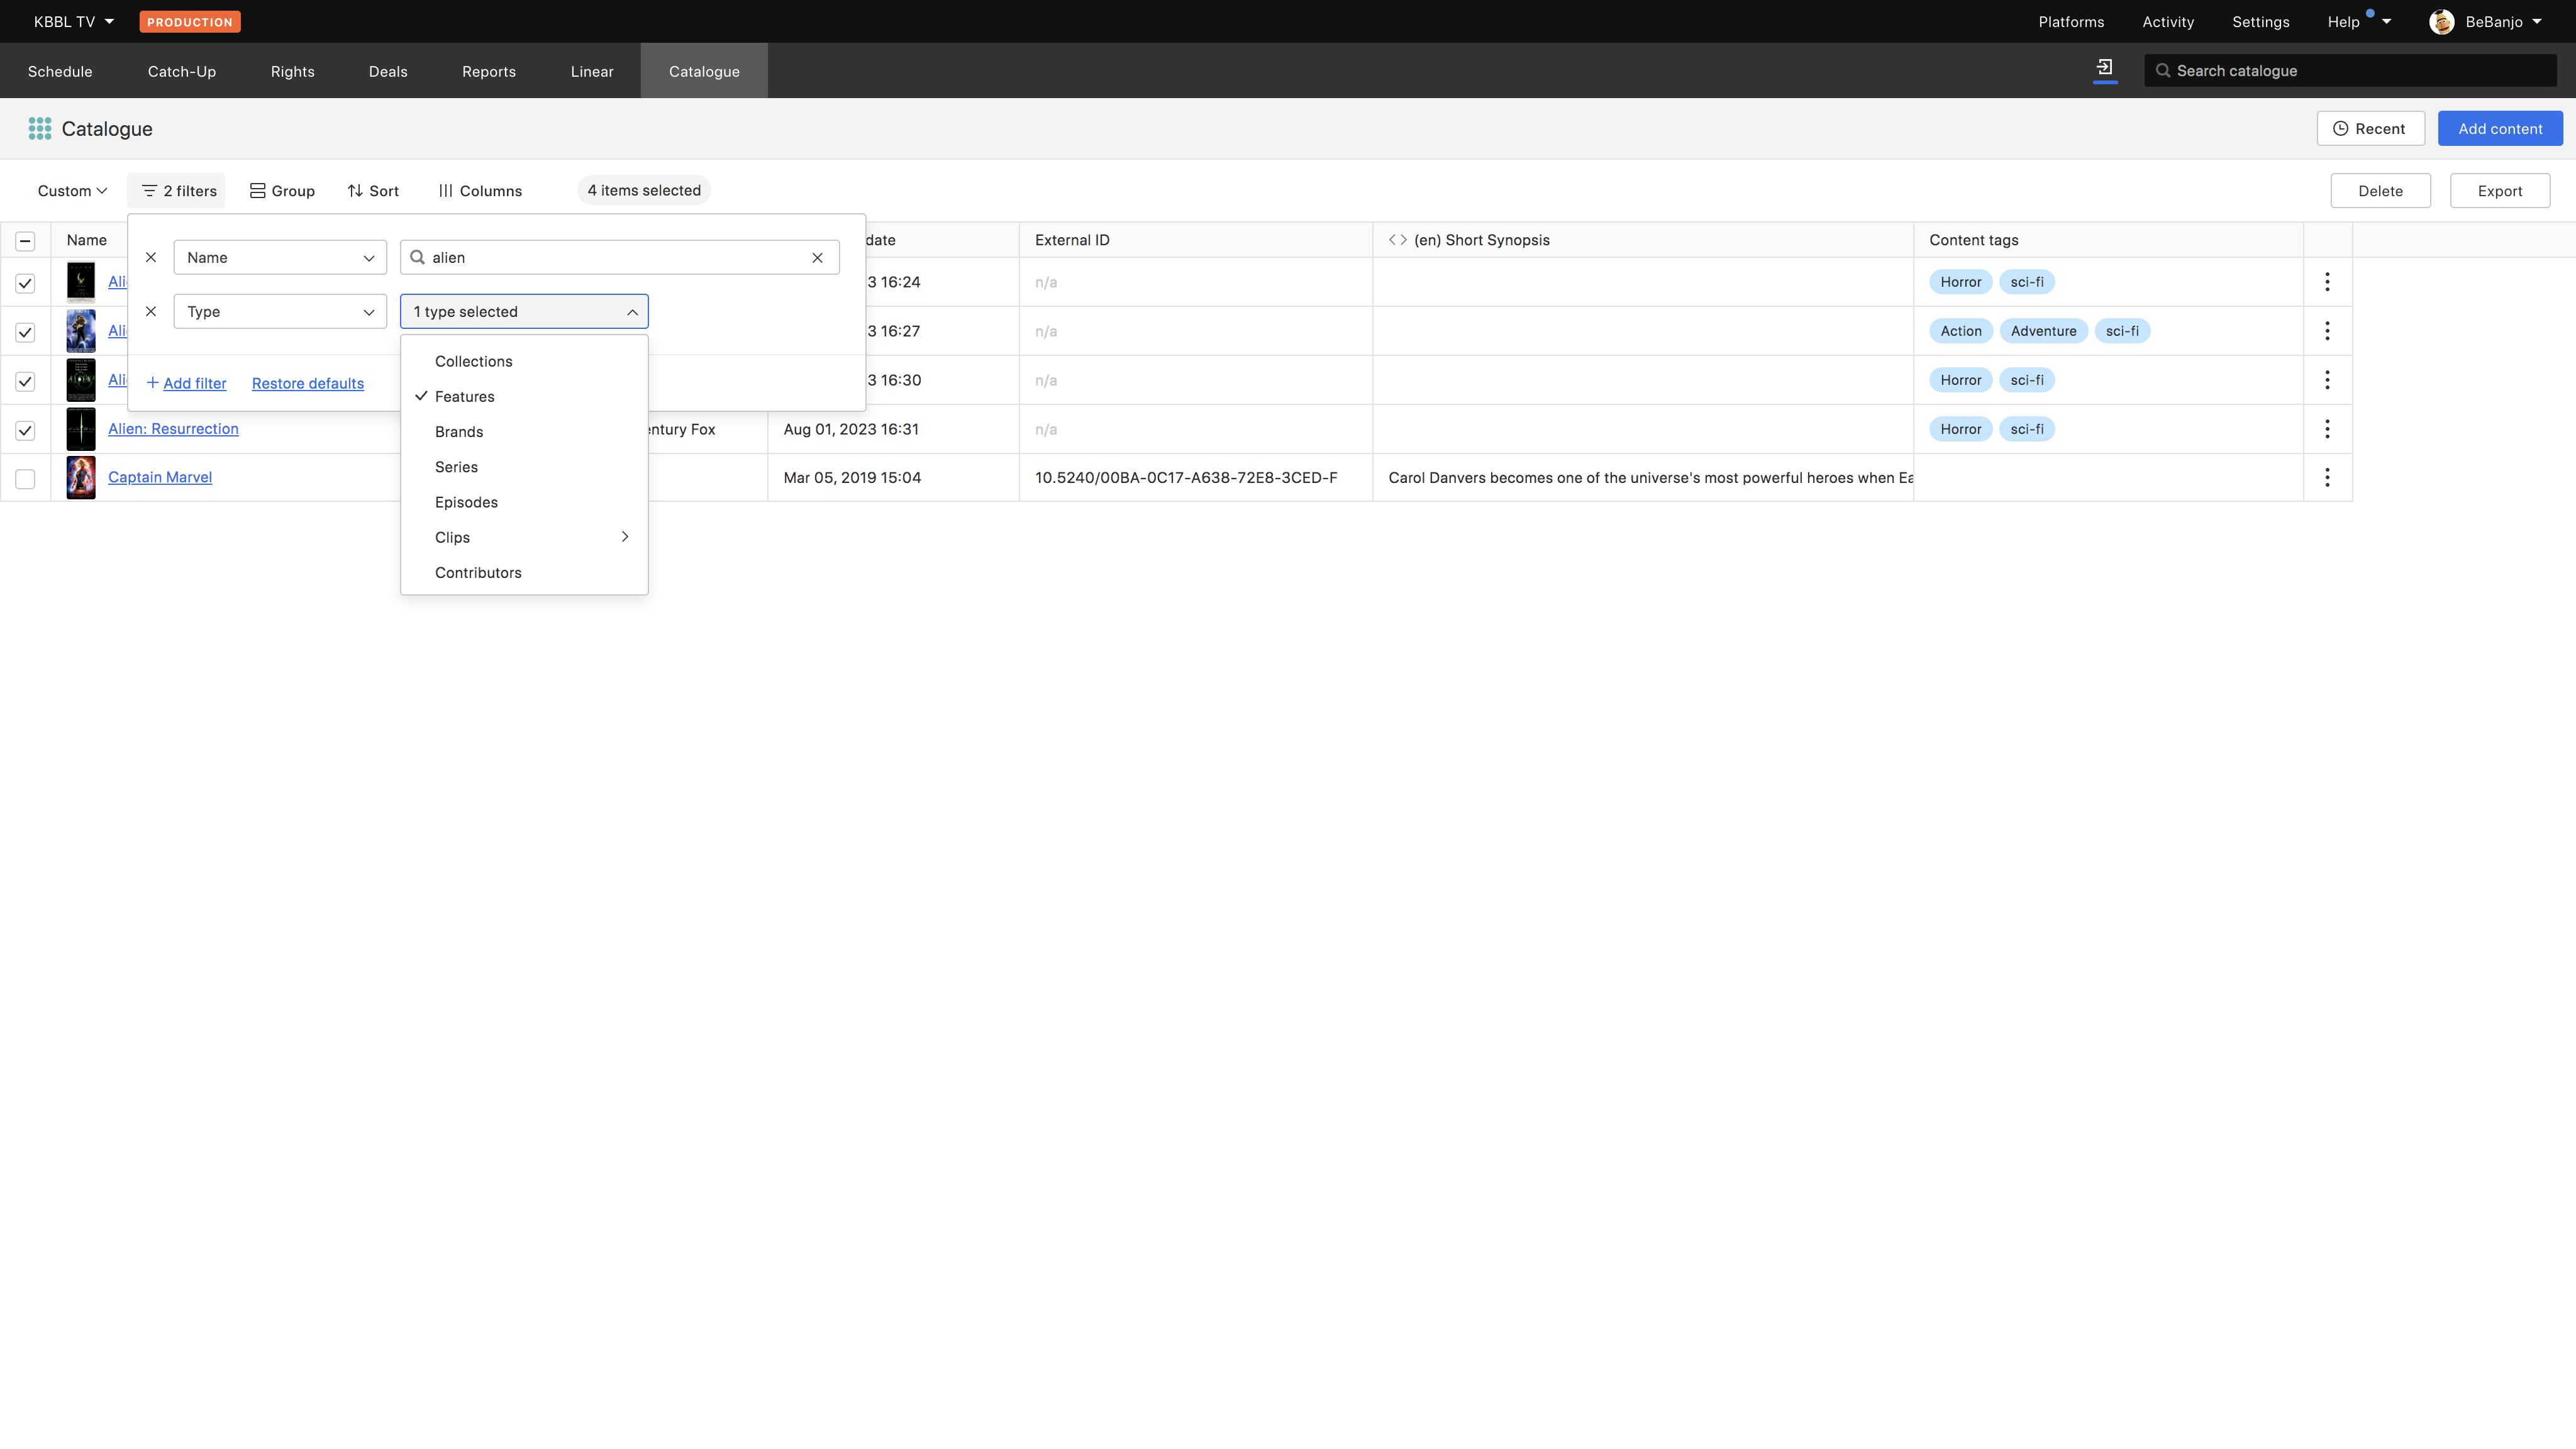2576x1449 pixels.
Task: Check the Captain Marvel row checkbox
Action: (25, 479)
